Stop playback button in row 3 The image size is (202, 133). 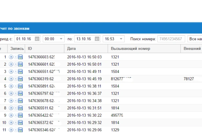pos(16,72)
